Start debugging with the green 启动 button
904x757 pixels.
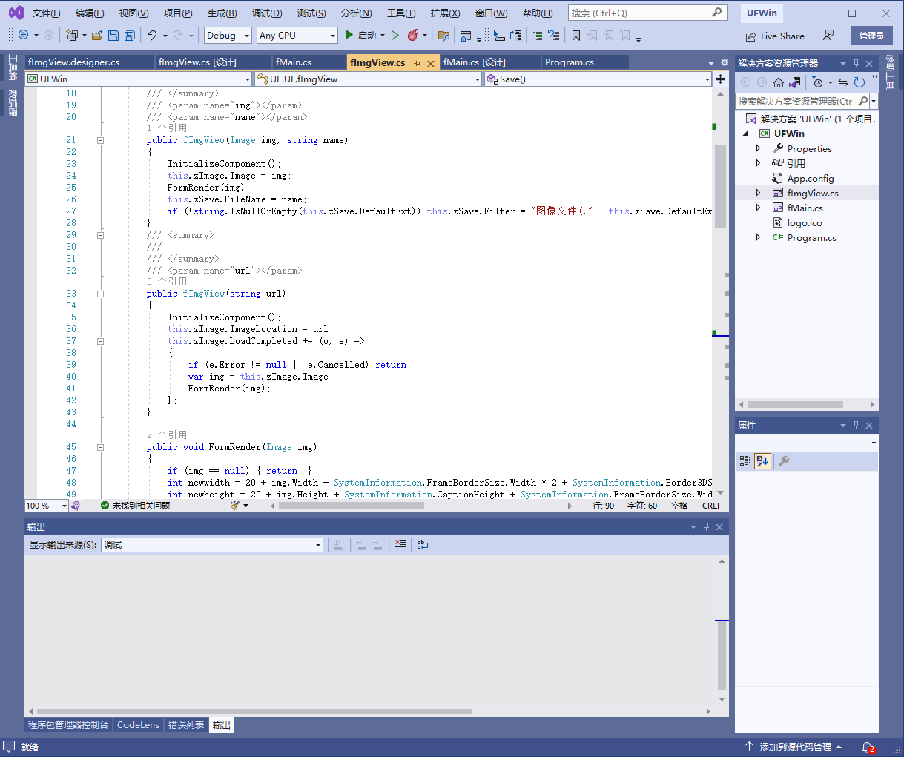[x=360, y=35]
